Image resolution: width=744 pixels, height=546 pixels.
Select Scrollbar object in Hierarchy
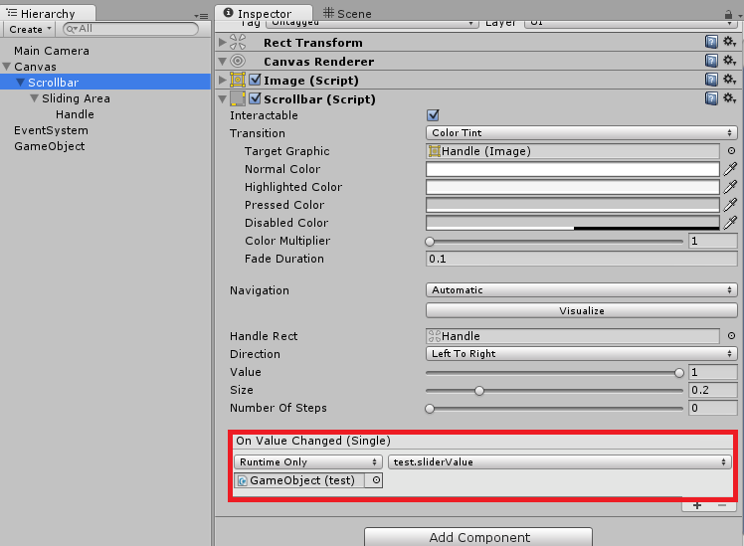coord(53,83)
